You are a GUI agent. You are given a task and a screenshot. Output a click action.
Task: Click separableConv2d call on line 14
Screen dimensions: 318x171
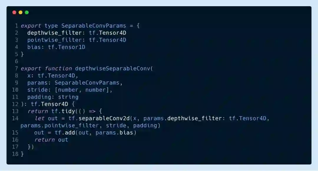(x=104, y=118)
